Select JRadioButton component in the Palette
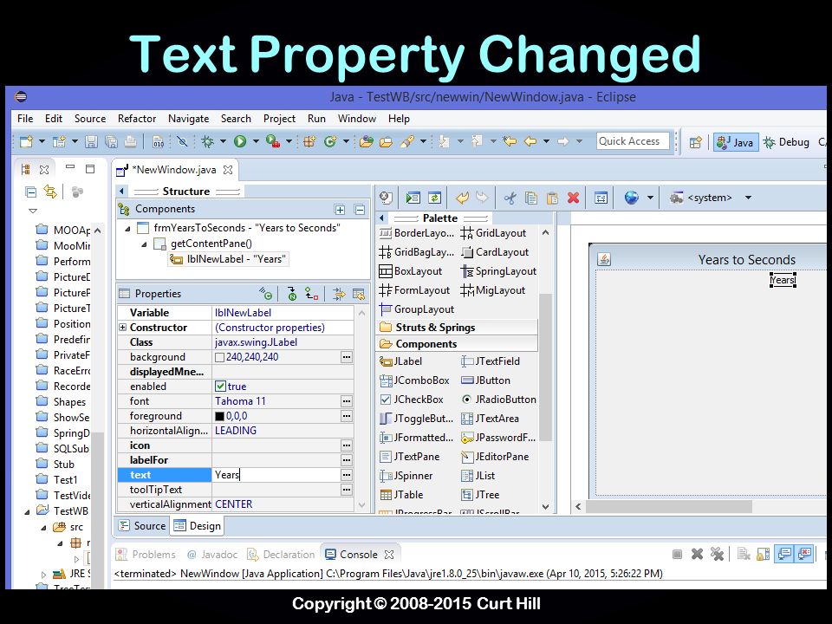 [x=499, y=400]
